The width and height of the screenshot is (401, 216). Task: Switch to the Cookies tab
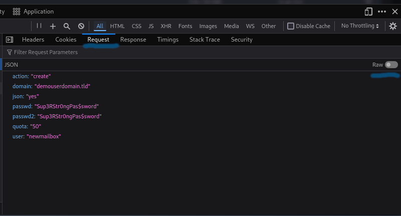coord(66,40)
